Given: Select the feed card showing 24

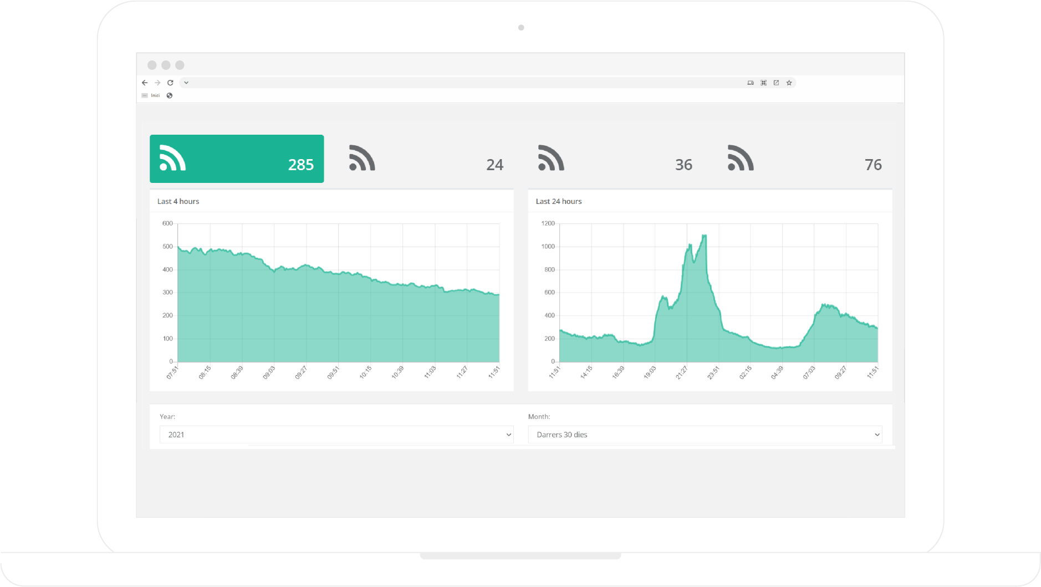Looking at the screenshot, I should click(x=426, y=159).
